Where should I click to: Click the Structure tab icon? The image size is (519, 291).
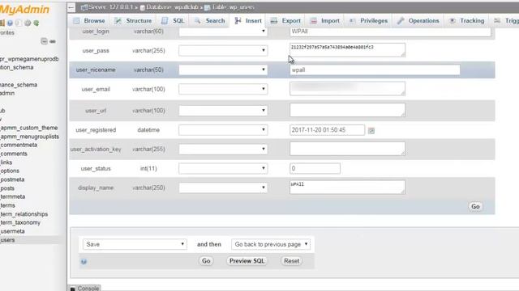(118, 21)
